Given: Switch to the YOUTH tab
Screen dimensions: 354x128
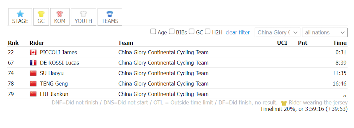Looking at the screenshot, I should click(x=83, y=17).
